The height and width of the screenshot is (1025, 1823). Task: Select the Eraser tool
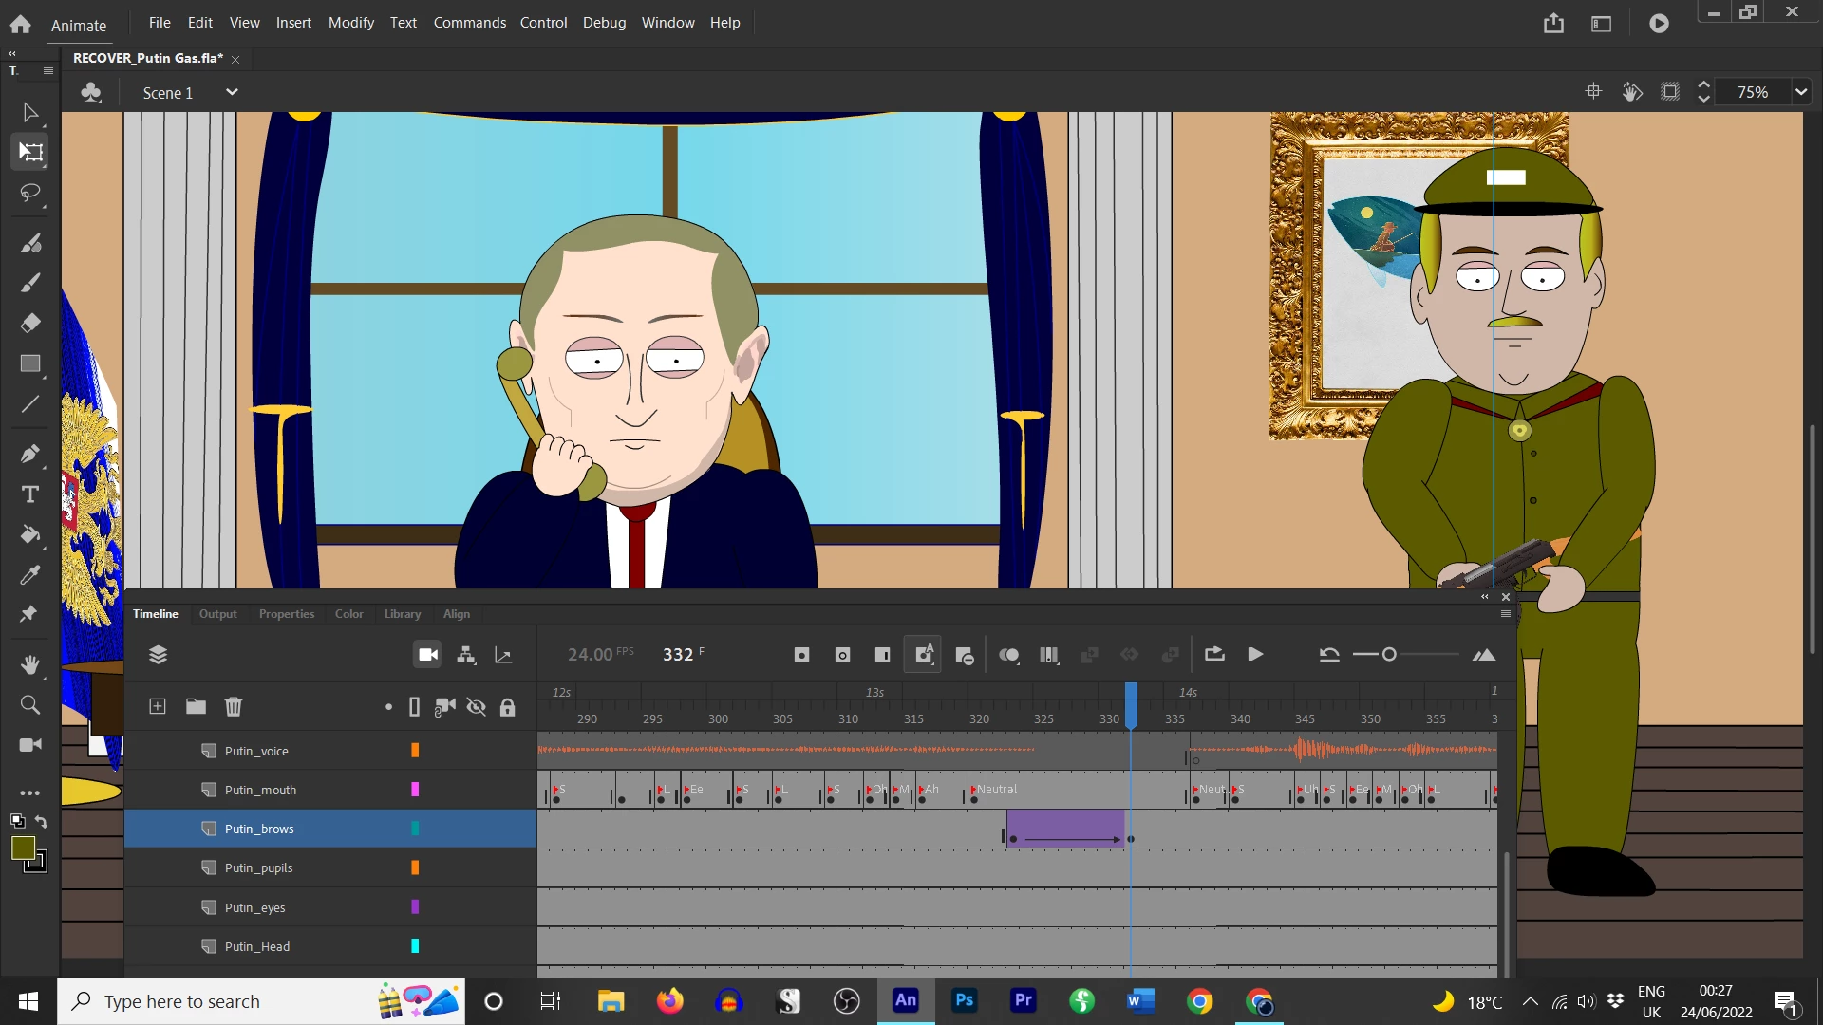(30, 324)
